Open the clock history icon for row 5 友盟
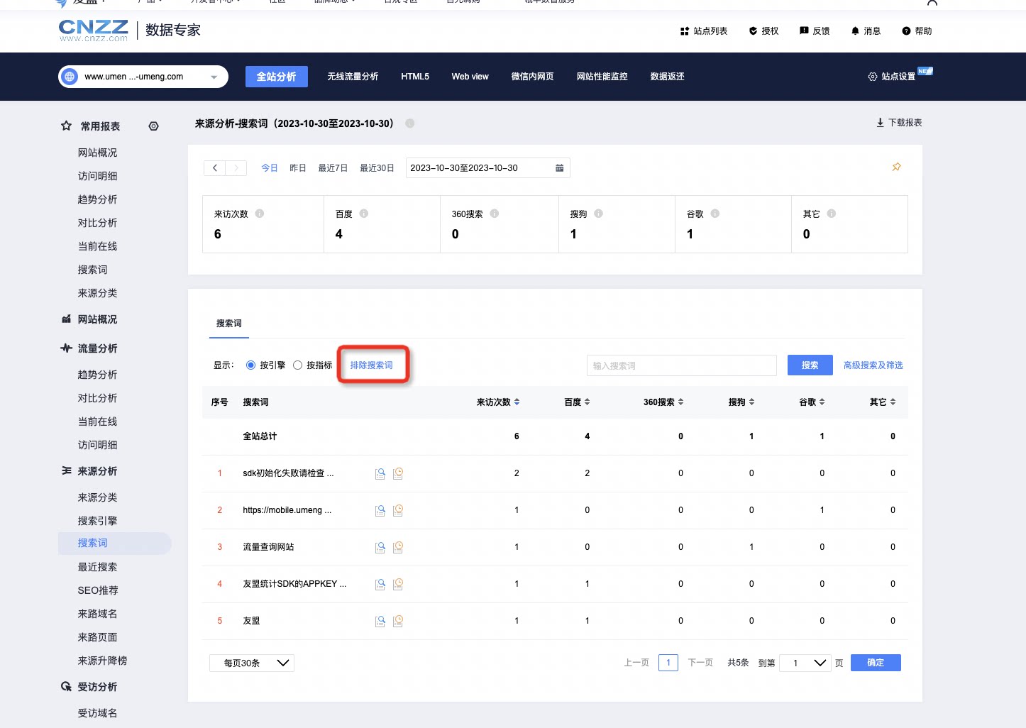The height and width of the screenshot is (728, 1026). click(x=398, y=621)
